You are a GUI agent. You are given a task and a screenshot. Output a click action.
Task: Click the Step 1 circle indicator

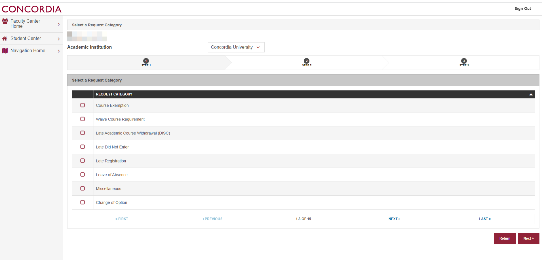pos(146,61)
